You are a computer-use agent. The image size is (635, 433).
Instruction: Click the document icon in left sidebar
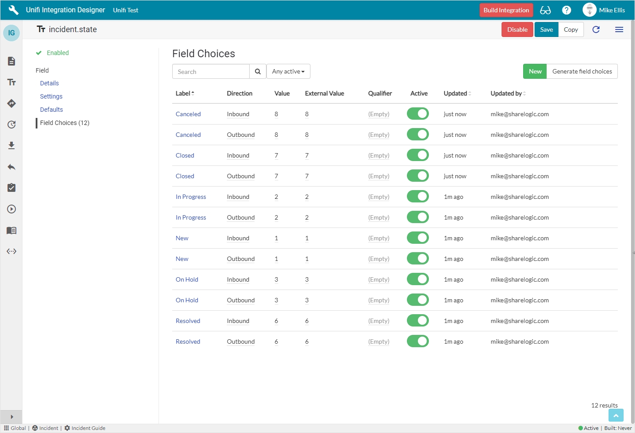coord(11,61)
